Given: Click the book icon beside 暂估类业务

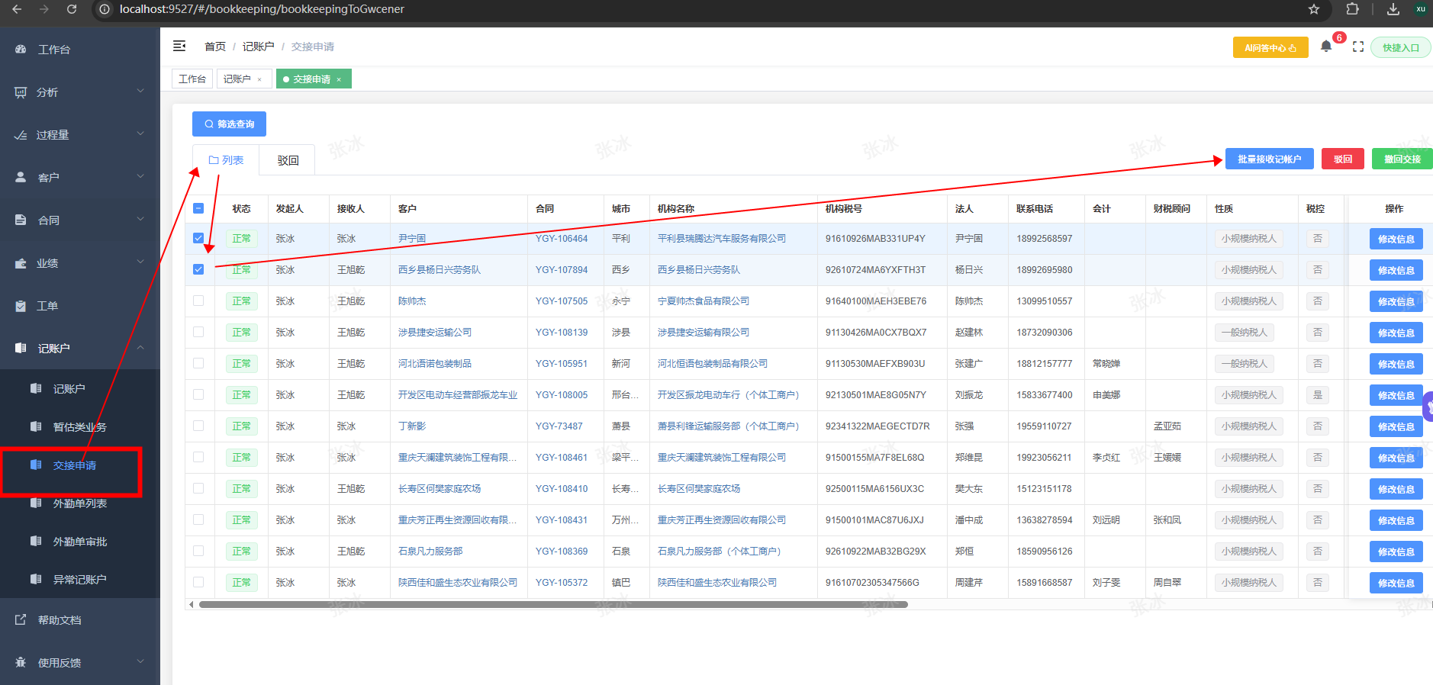Looking at the screenshot, I should (36, 426).
